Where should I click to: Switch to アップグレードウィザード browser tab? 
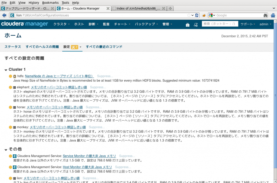pos(27,8)
